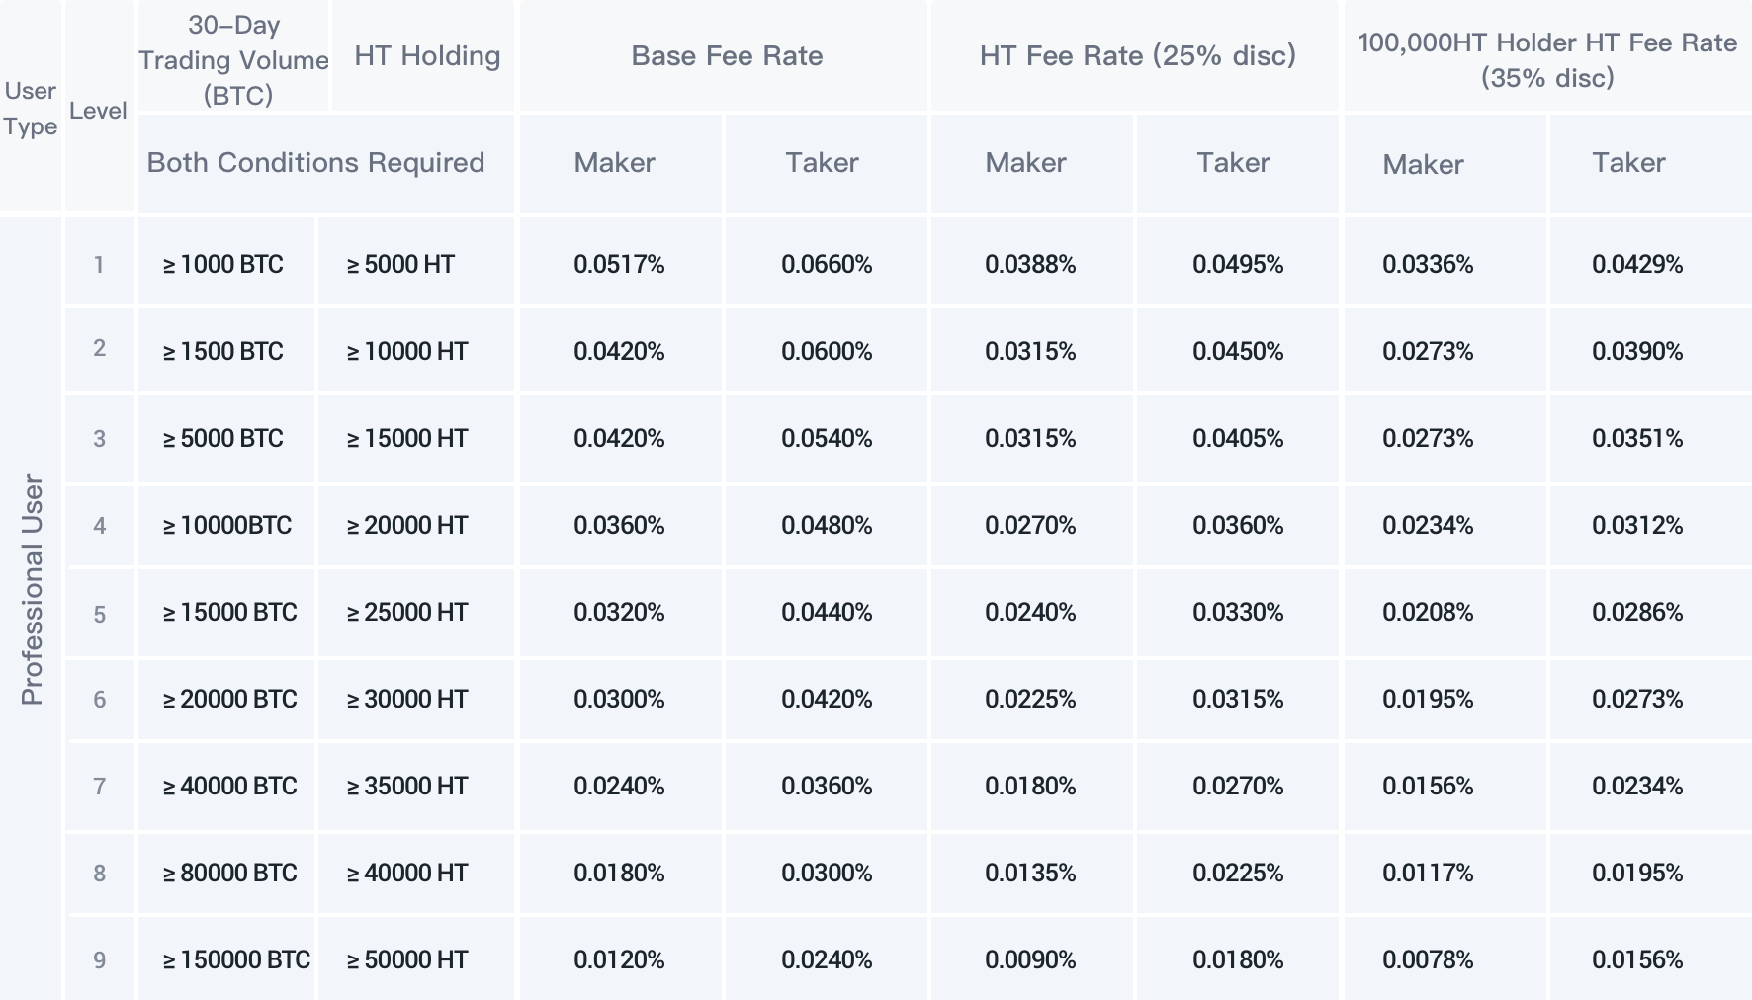Click the 100,000HT Holder HT Fee Rate header
The height and width of the screenshot is (1000, 1752).
click(x=1547, y=59)
